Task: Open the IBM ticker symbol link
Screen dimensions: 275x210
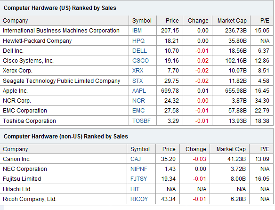Action: [x=137, y=31]
